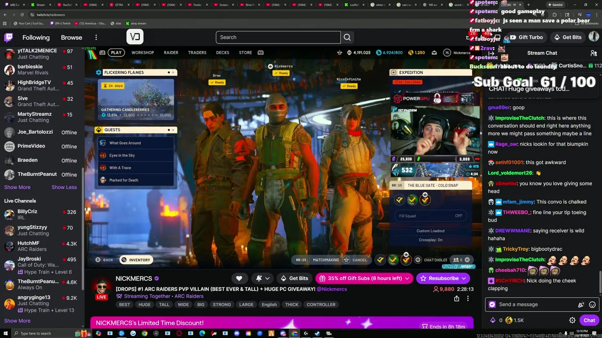Image resolution: width=602 pixels, height=338 pixels.
Task: Open offline PrimeVideo channel
Action: point(41,146)
